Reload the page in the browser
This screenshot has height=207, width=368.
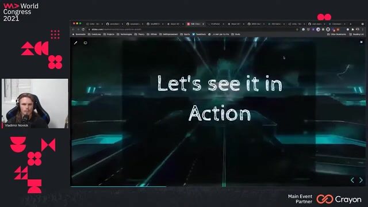point(83,29)
